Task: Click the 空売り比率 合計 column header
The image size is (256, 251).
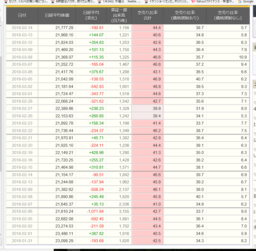Action: (x=147, y=15)
